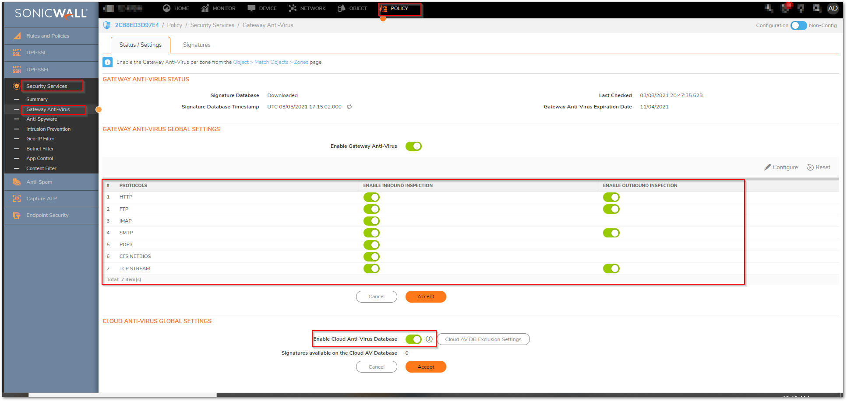Open the OBJECT navigation icon

point(342,8)
